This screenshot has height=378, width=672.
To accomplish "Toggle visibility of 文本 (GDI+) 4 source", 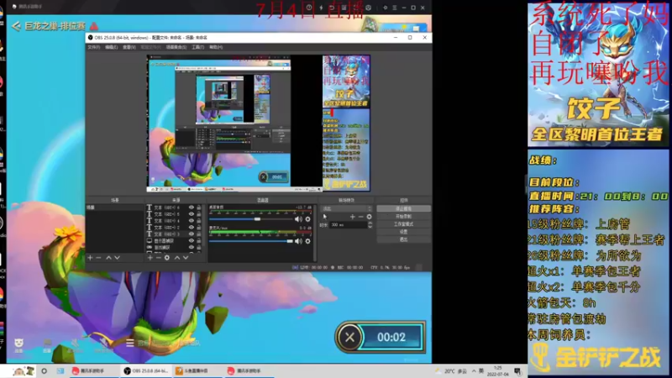I will click(192, 221).
